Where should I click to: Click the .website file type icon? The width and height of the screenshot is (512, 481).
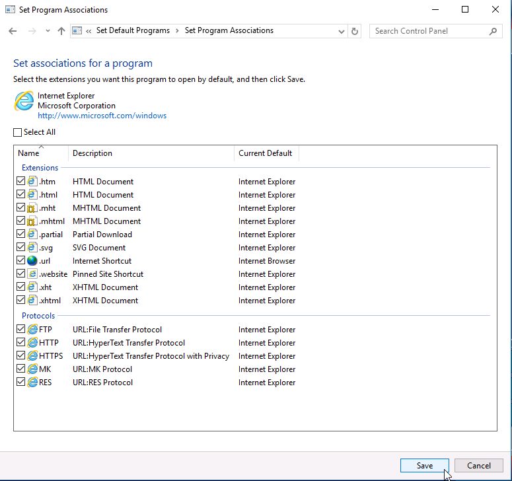[32, 274]
